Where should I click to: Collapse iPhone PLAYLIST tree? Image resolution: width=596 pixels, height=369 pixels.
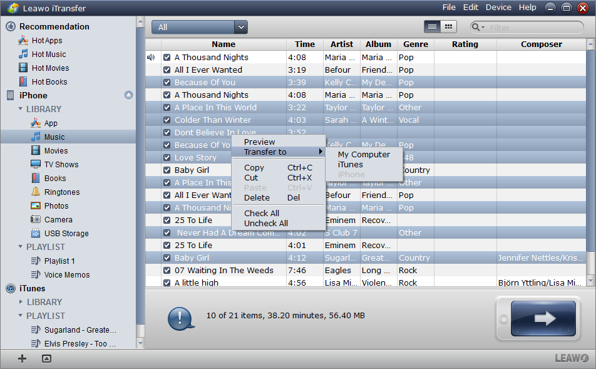click(x=21, y=246)
